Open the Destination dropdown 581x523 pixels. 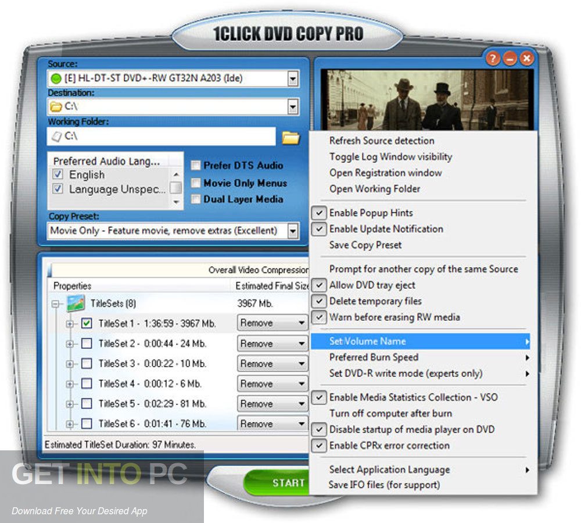tap(293, 107)
